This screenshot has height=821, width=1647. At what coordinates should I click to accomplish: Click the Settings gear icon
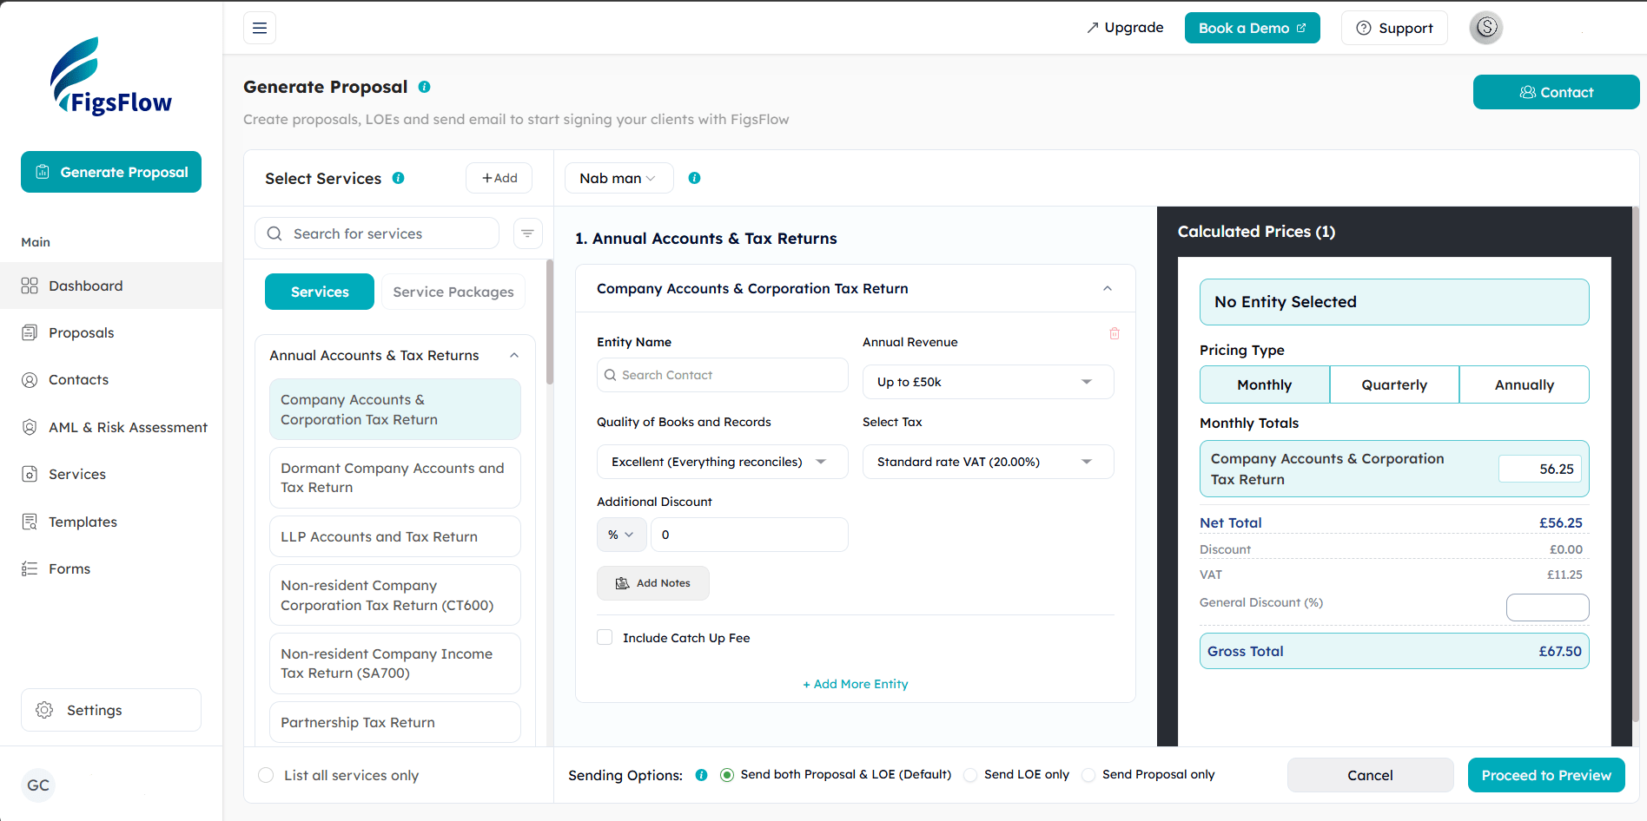point(44,710)
